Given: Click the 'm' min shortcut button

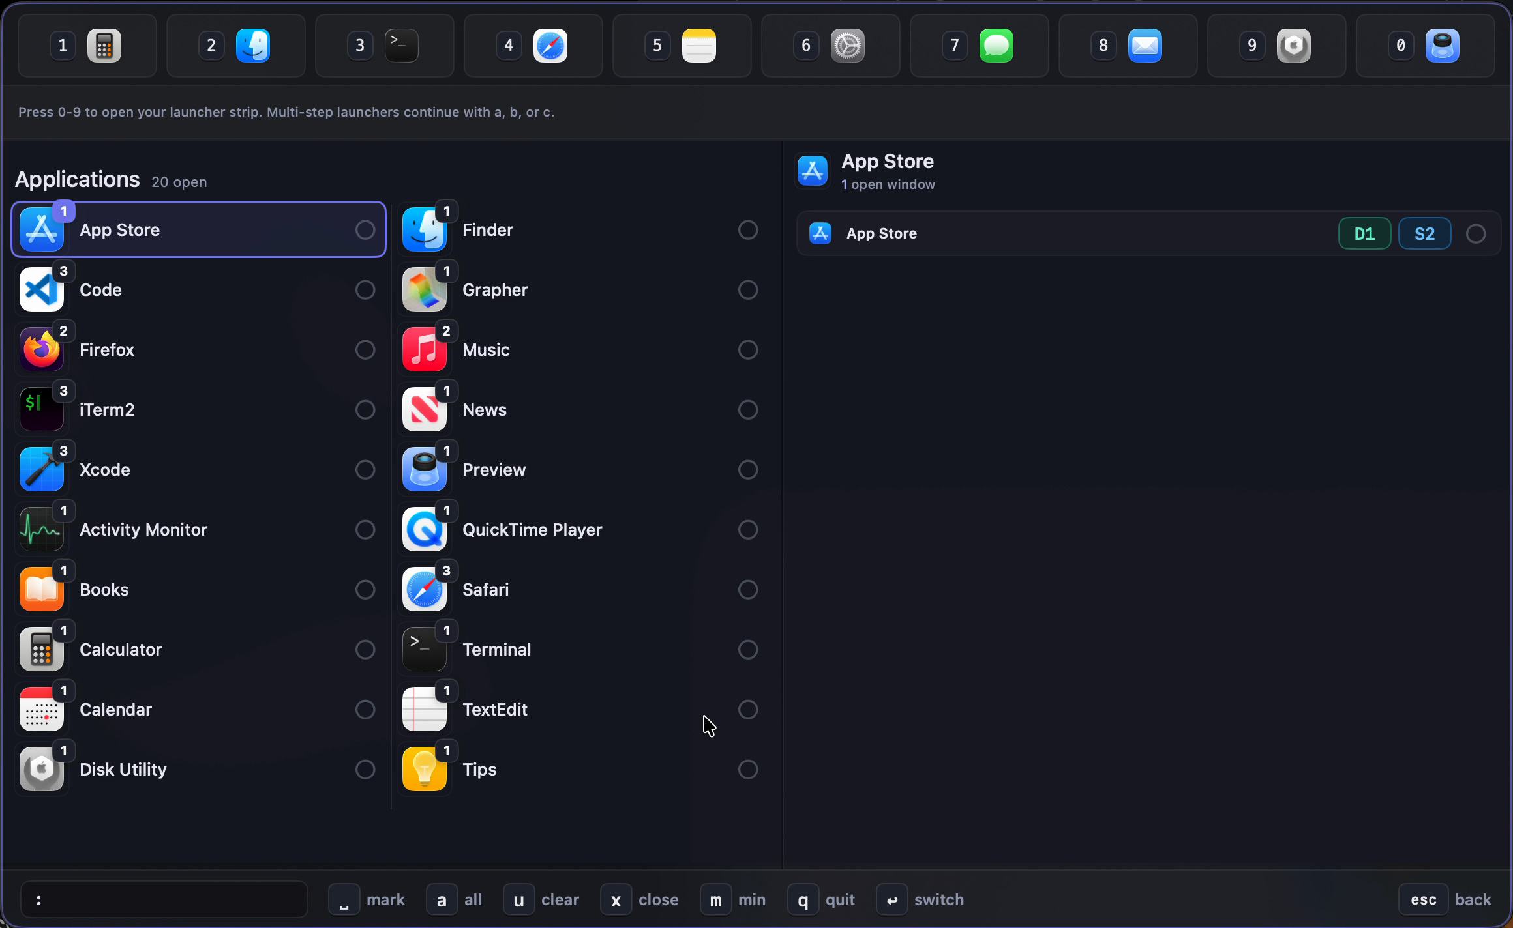Looking at the screenshot, I should pos(715,900).
